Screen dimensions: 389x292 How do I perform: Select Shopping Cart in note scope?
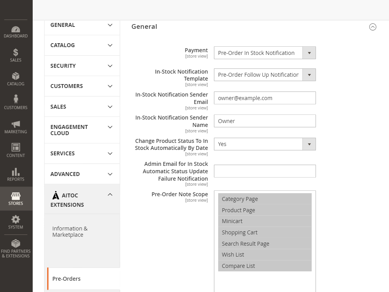point(265,232)
